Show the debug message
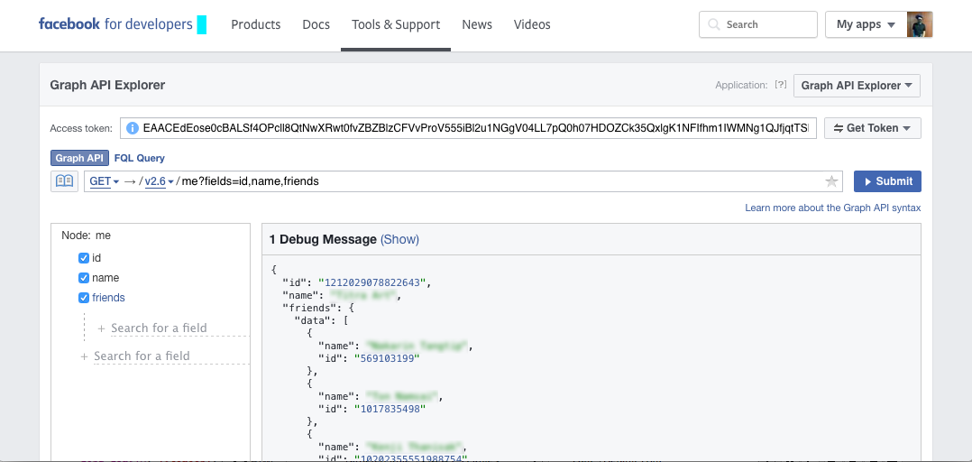Viewport: 972px width, 462px height. (399, 239)
